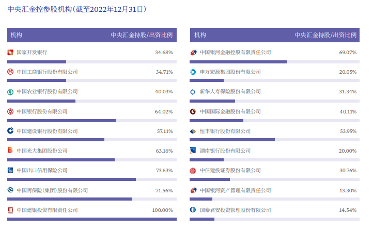Click the 中国工商银行 logo icon

(x=10, y=72)
